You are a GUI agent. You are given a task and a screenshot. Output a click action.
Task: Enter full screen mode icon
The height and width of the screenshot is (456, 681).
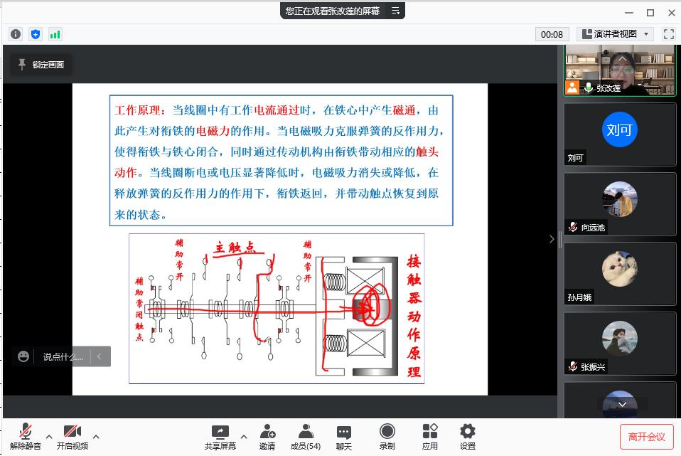click(668, 34)
